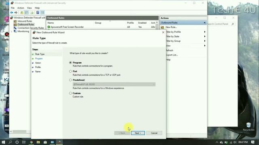Collapse the Outbound Rules actions section
Screen dimensions: 259x145
pos(205,23)
